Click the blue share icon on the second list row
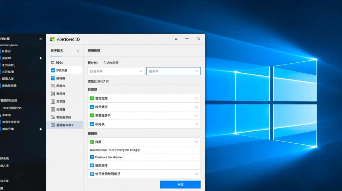The height and width of the screenshot is (191, 342). (92, 107)
